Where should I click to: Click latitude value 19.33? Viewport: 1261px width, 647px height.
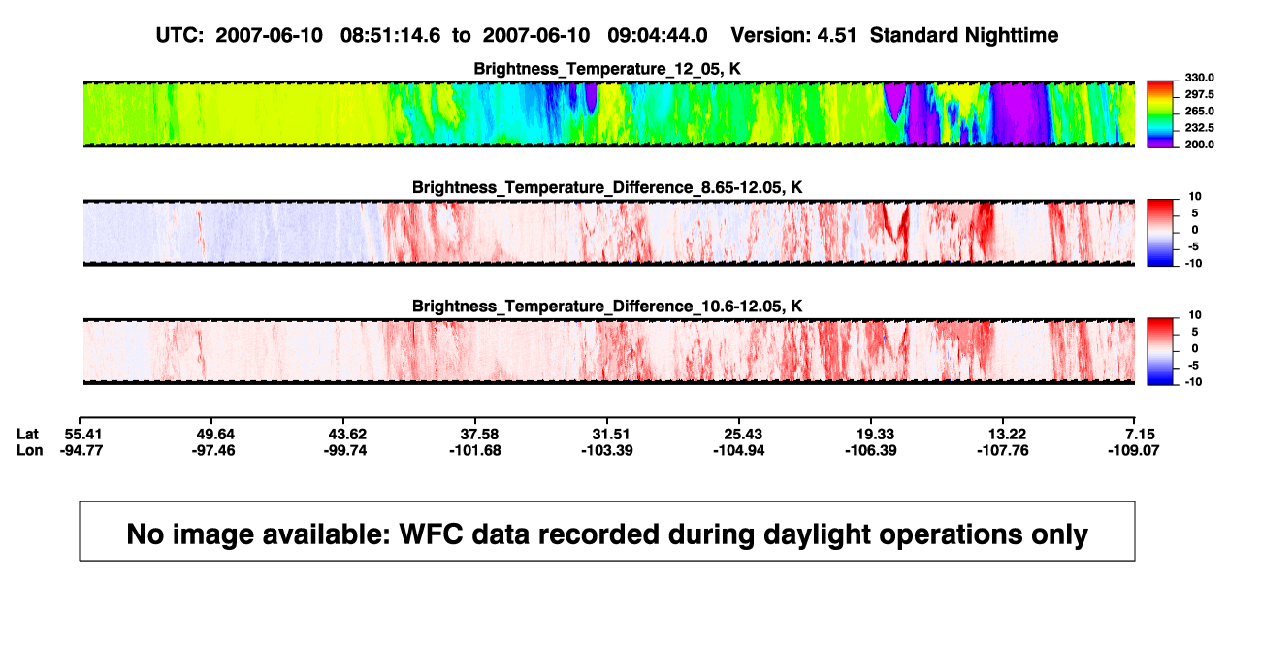click(x=873, y=434)
